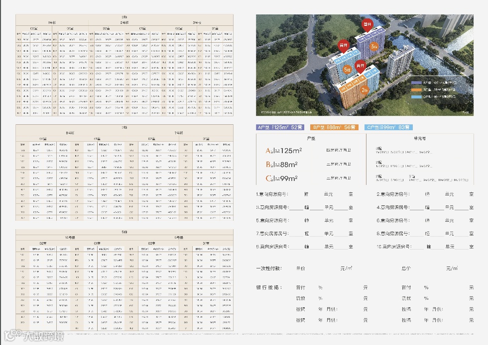The height and width of the screenshot is (345, 488).
Task: Click the 银行按揭 label
Action: tap(269, 287)
